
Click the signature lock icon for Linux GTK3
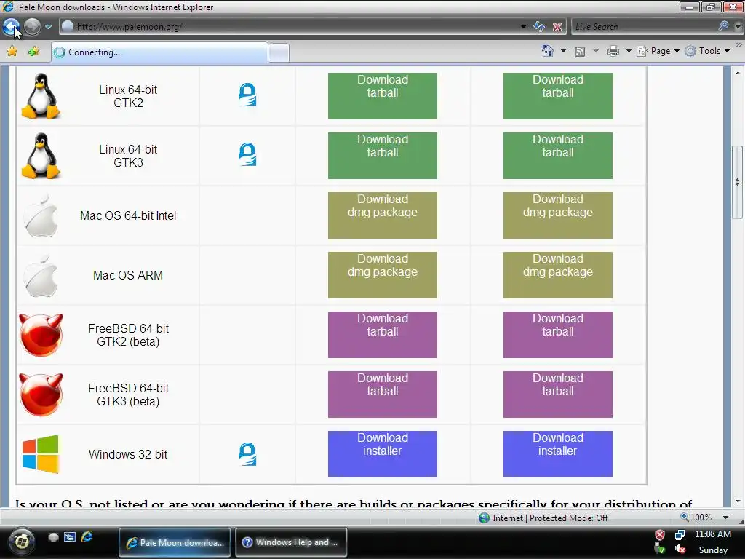(x=247, y=154)
